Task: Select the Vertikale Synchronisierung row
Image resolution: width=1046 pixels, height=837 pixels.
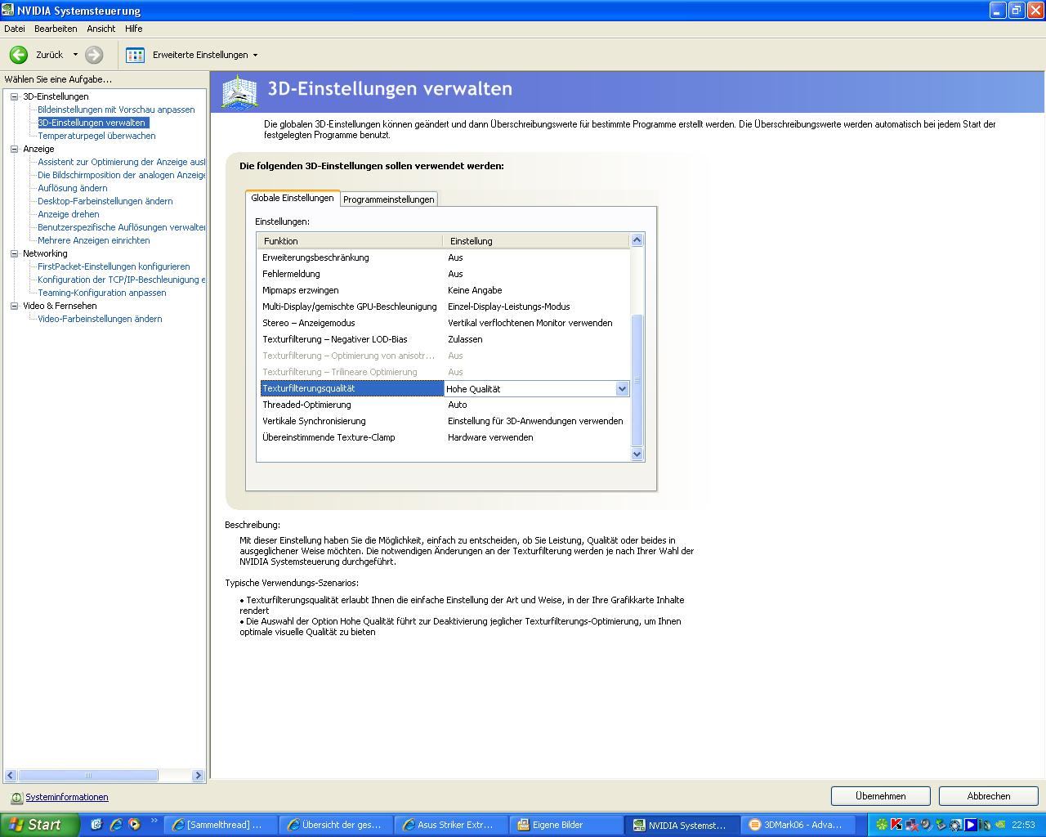Action: point(444,421)
